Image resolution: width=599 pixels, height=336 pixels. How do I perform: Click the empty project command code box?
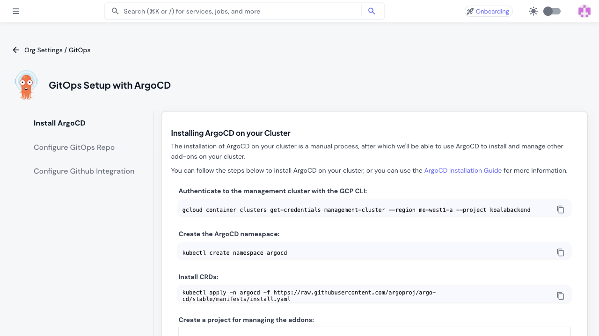tap(374, 333)
